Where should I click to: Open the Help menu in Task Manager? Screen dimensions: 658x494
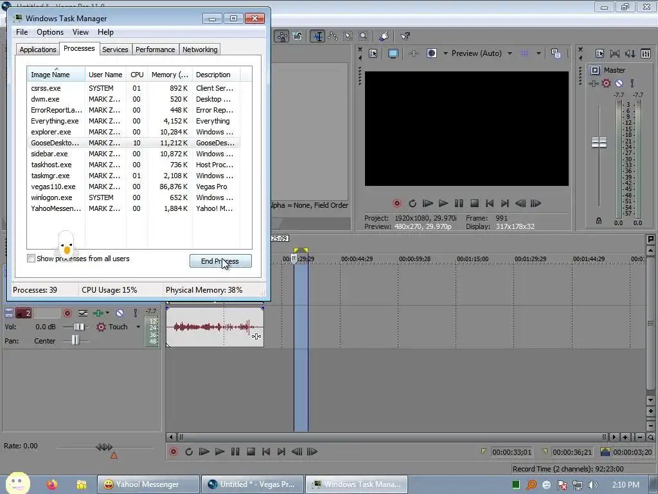pos(105,32)
